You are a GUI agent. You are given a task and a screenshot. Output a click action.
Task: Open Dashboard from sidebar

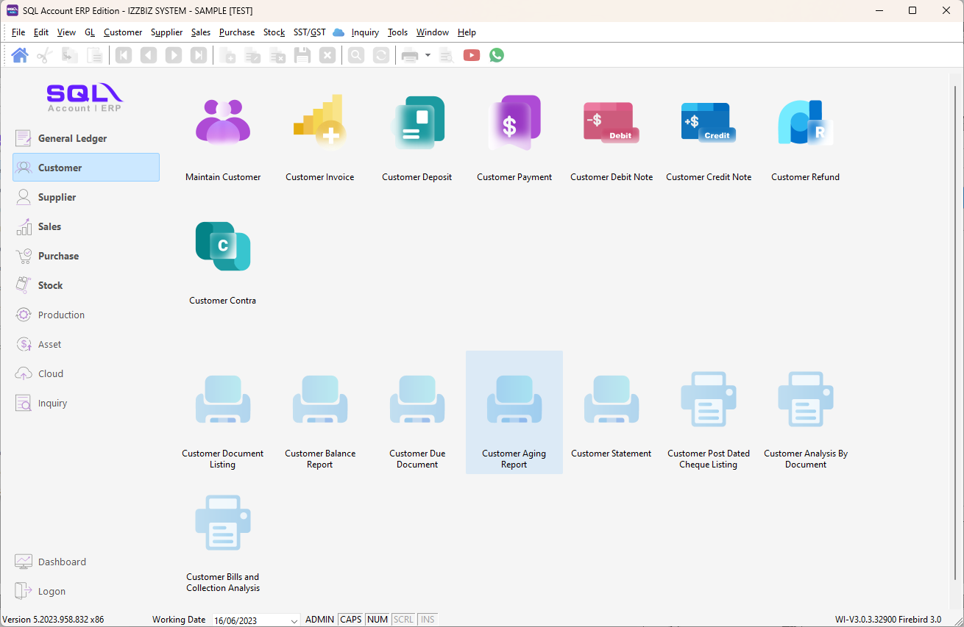[86, 562]
